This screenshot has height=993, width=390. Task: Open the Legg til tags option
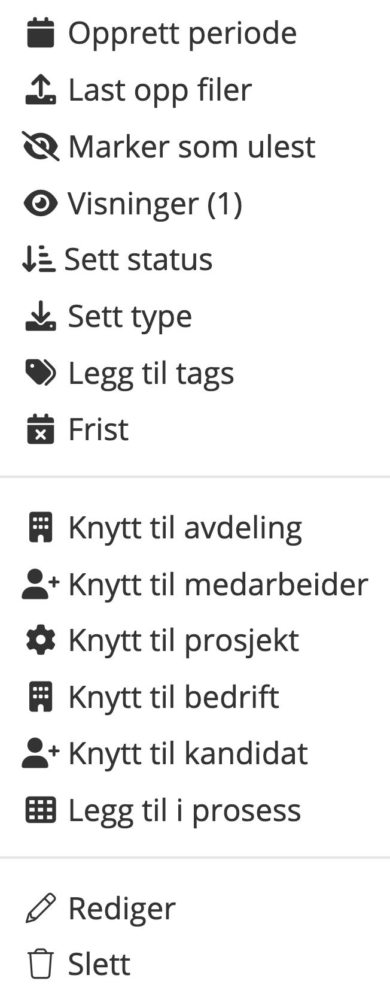coord(151,373)
